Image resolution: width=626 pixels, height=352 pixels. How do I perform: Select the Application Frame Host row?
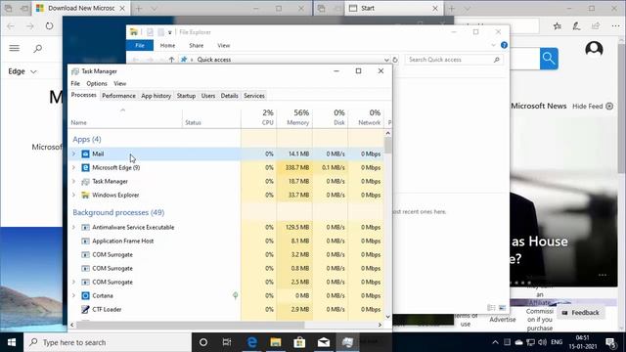tap(226, 242)
